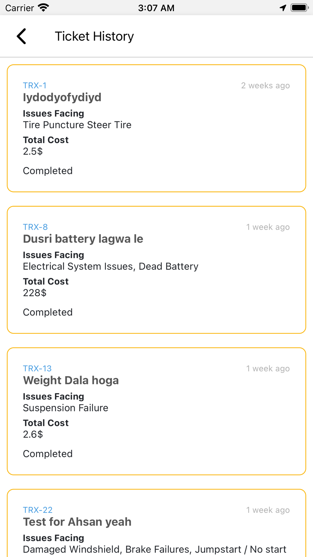The width and height of the screenshot is (313, 557).
Task: Select the Test for Ahsan yeah ticket
Action: (x=77, y=522)
